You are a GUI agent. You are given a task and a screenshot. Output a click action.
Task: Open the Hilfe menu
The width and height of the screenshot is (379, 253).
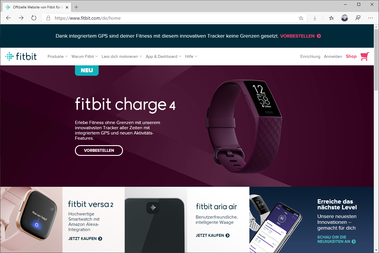(x=191, y=56)
